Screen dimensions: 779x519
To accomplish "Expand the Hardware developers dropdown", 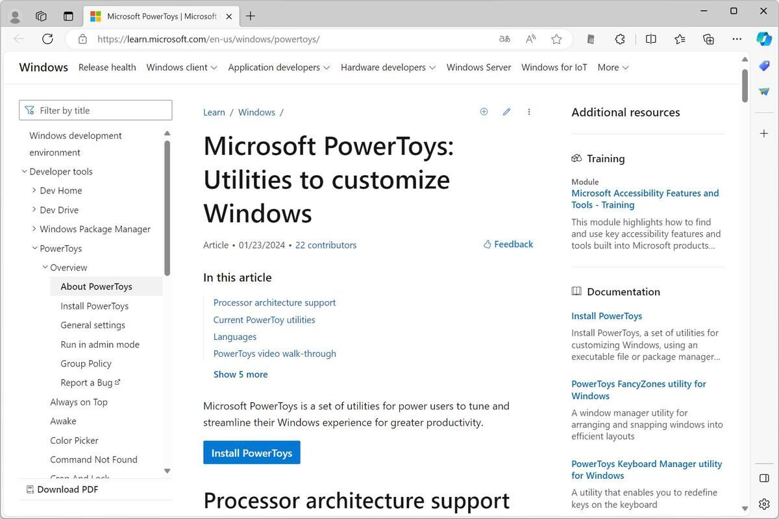I will (x=388, y=67).
